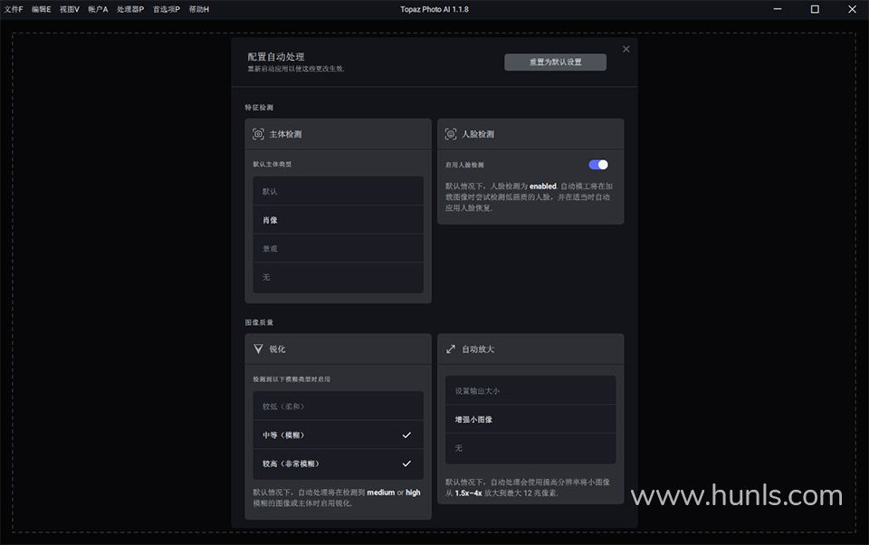This screenshot has height=545, width=869.
Task: Click the 锐化 card title
Action: pyautogui.click(x=278, y=349)
